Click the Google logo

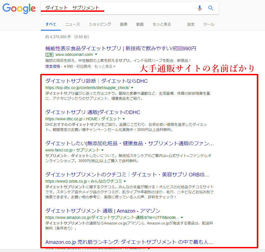tap(19, 8)
